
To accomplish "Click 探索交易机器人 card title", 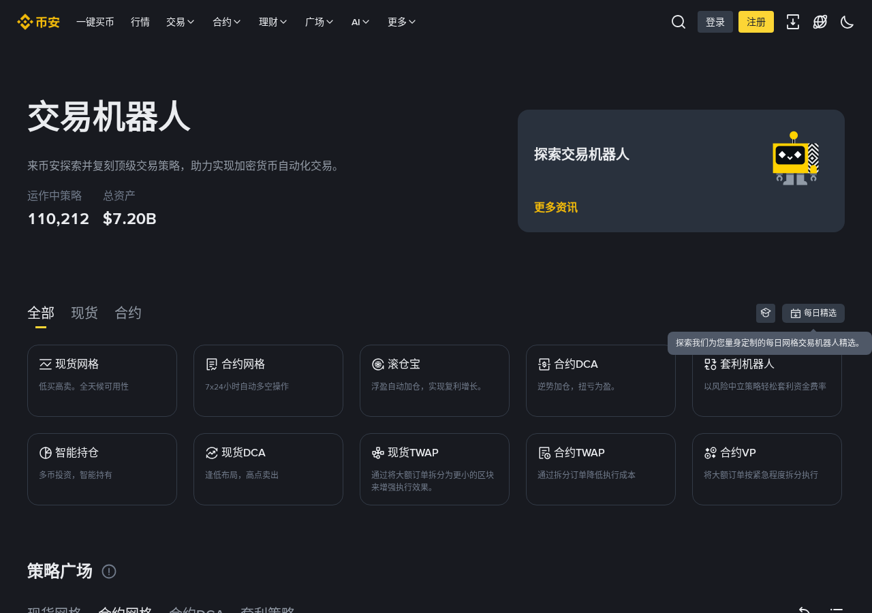I will click(582, 155).
